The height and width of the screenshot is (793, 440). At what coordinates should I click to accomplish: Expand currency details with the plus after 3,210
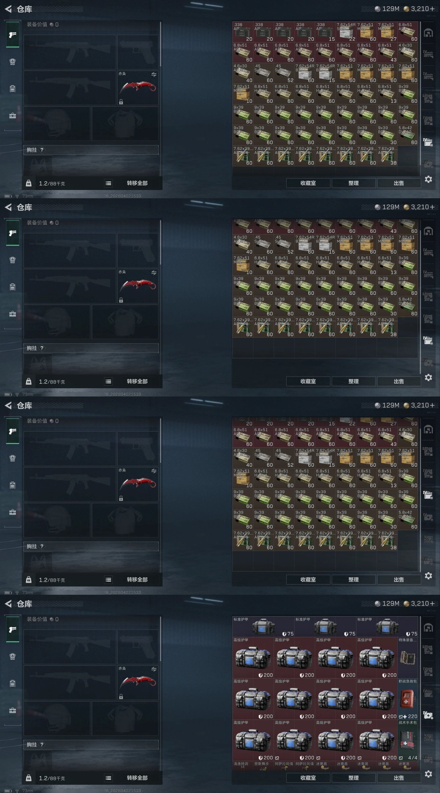pos(432,9)
